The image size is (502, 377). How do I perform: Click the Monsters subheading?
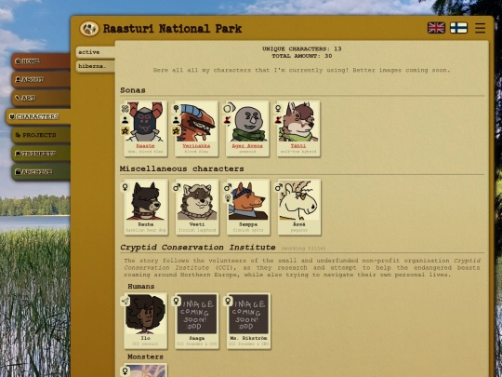click(x=145, y=357)
